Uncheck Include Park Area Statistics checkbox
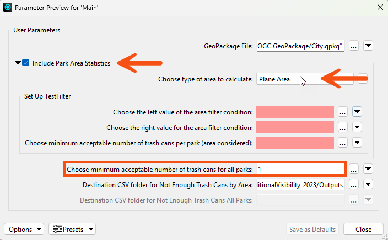Viewport: 388px width, 240px height. tap(25, 63)
